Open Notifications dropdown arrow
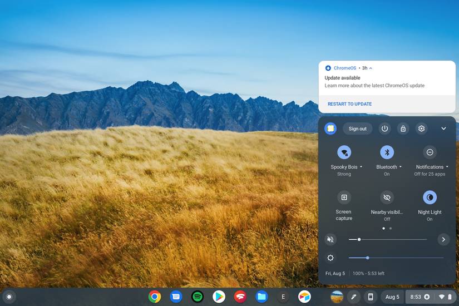The height and width of the screenshot is (306, 459). (447, 167)
